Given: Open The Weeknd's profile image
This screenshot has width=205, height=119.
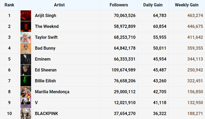Looking at the screenshot, I should pyautogui.click(x=26, y=27).
